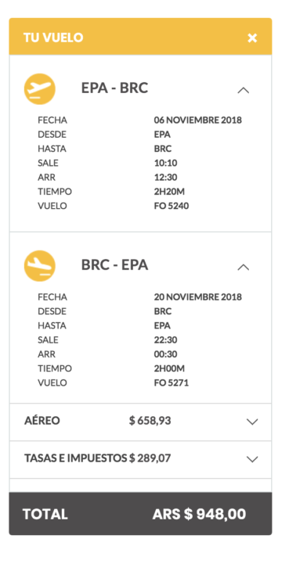307x571 pixels.
Task: Click flight number FO 5271
Action: (x=172, y=383)
